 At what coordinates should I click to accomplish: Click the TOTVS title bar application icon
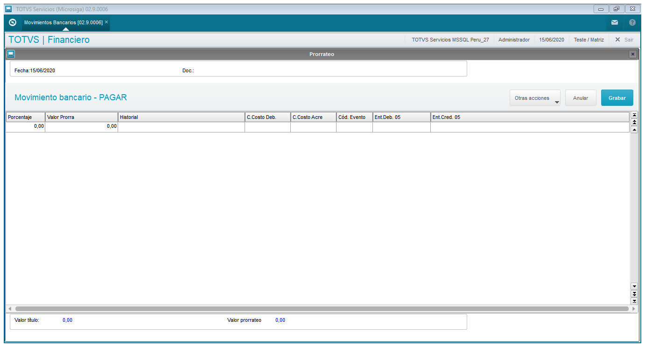click(8, 9)
